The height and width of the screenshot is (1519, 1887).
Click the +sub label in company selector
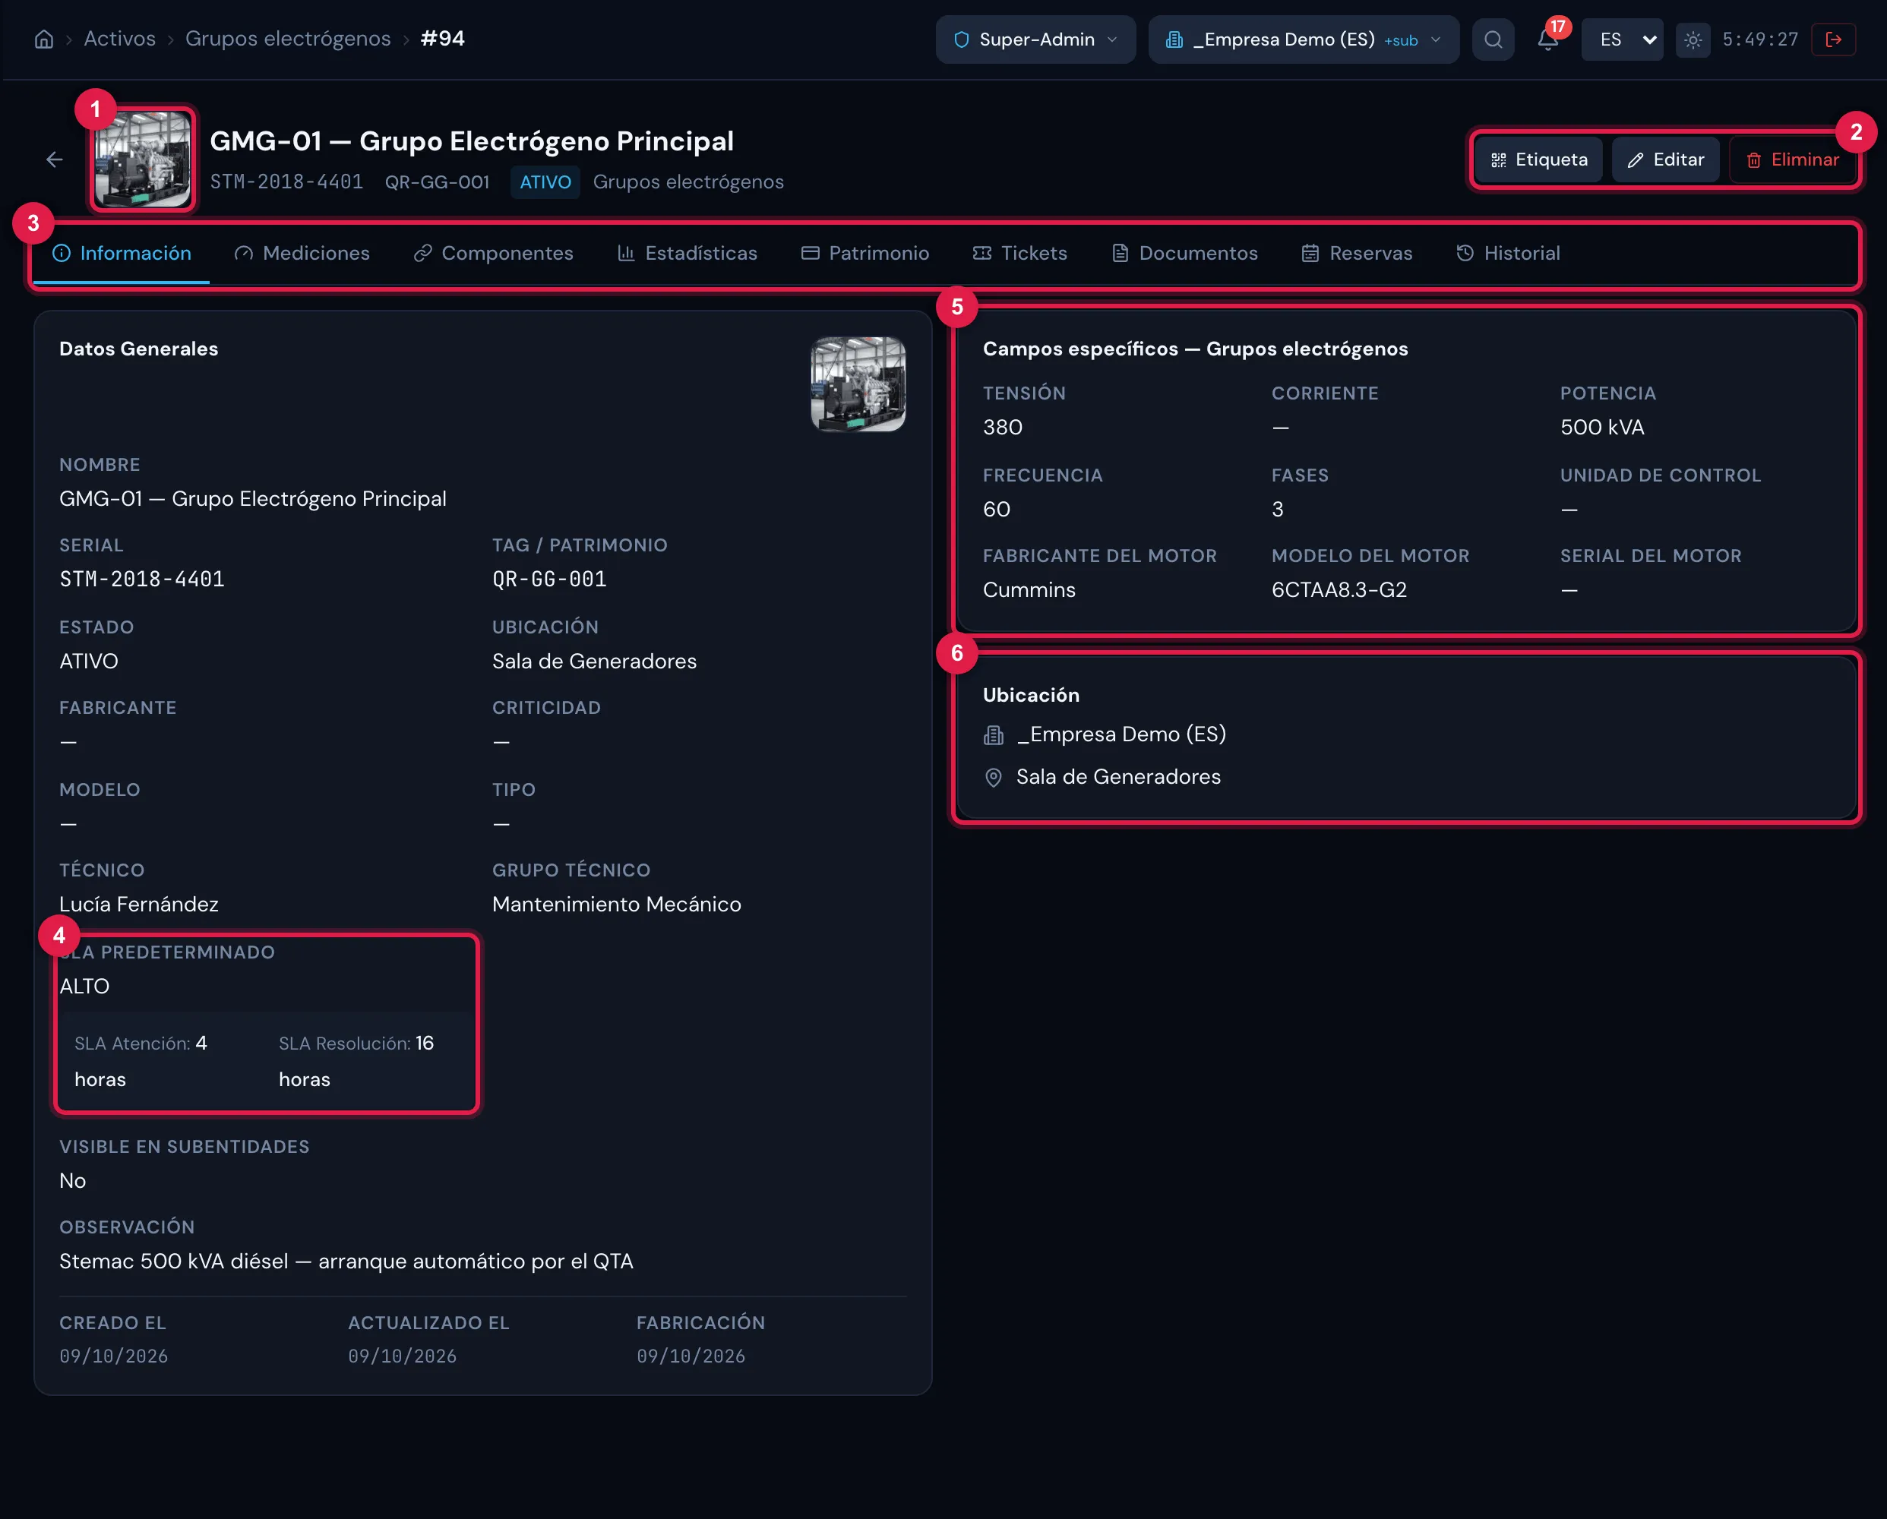(x=1400, y=41)
